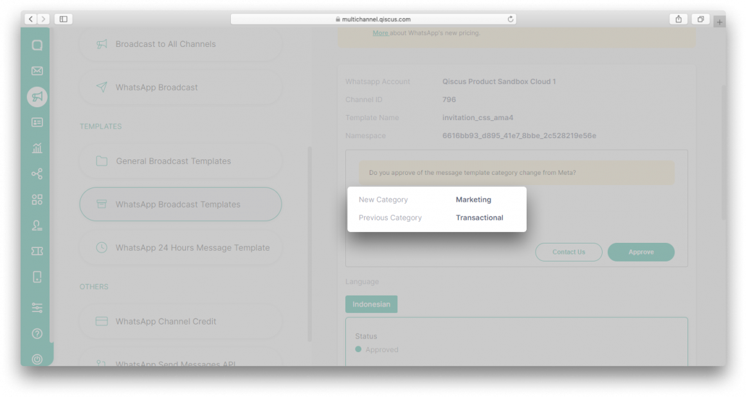The width and height of the screenshot is (746, 397).
Task: Open the help question mark icon
Action: click(x=37, y=333)
